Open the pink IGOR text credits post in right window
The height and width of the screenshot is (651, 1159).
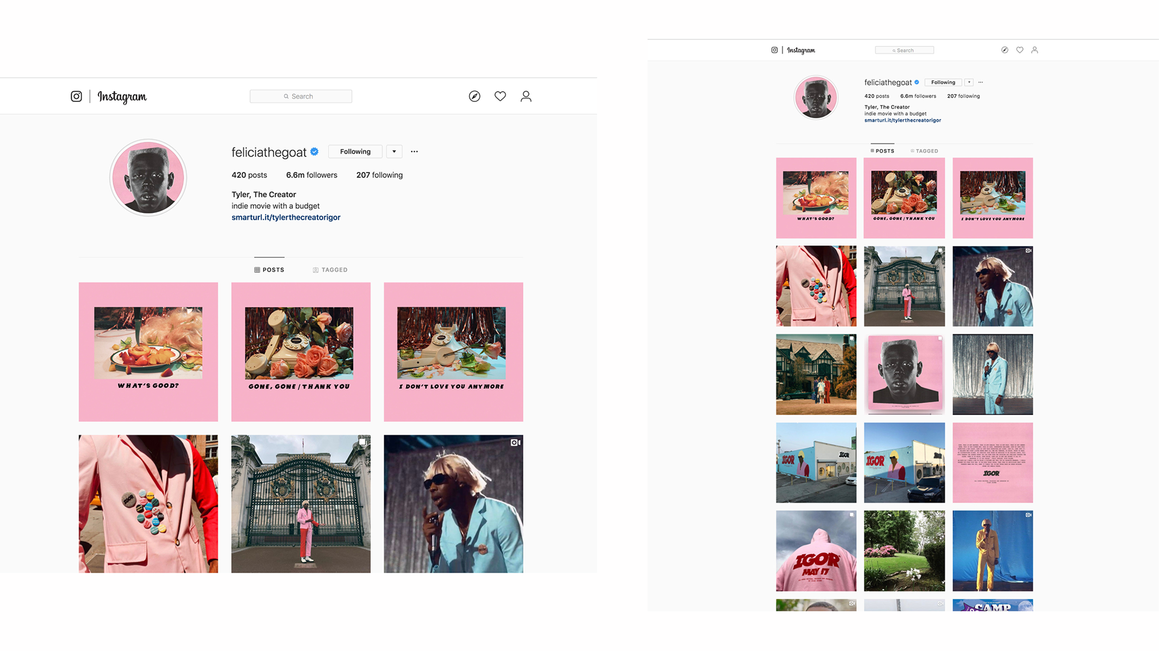tap(992, 463)
